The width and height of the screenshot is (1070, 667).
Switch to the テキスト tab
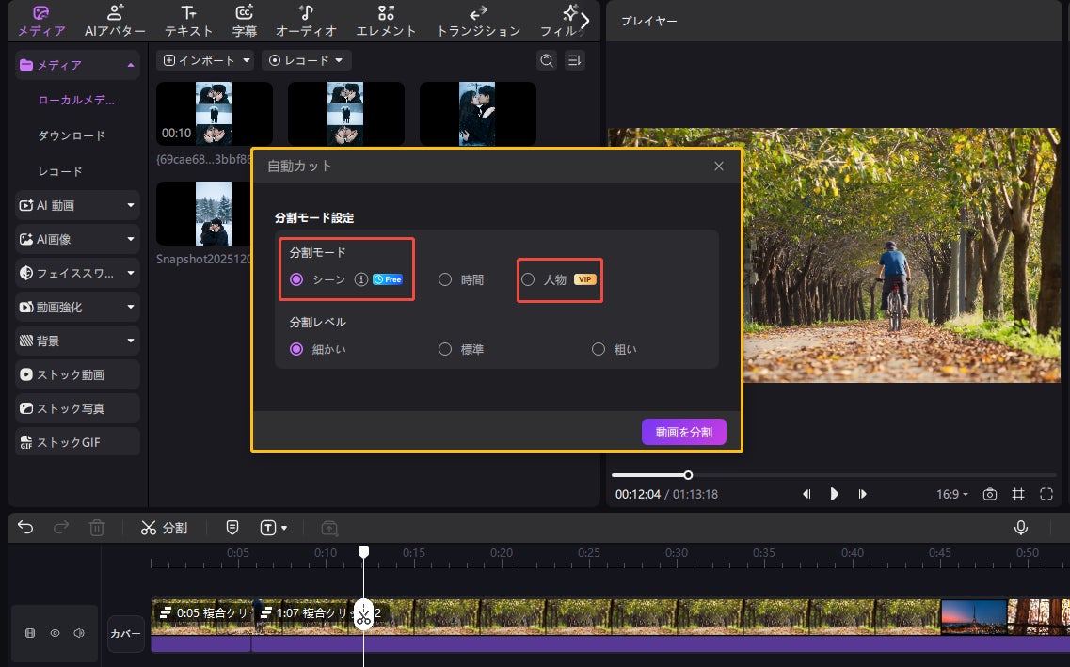(x=188, y=21)
